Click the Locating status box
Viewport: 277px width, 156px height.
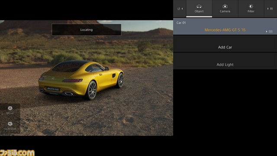[x=87, y=30]
